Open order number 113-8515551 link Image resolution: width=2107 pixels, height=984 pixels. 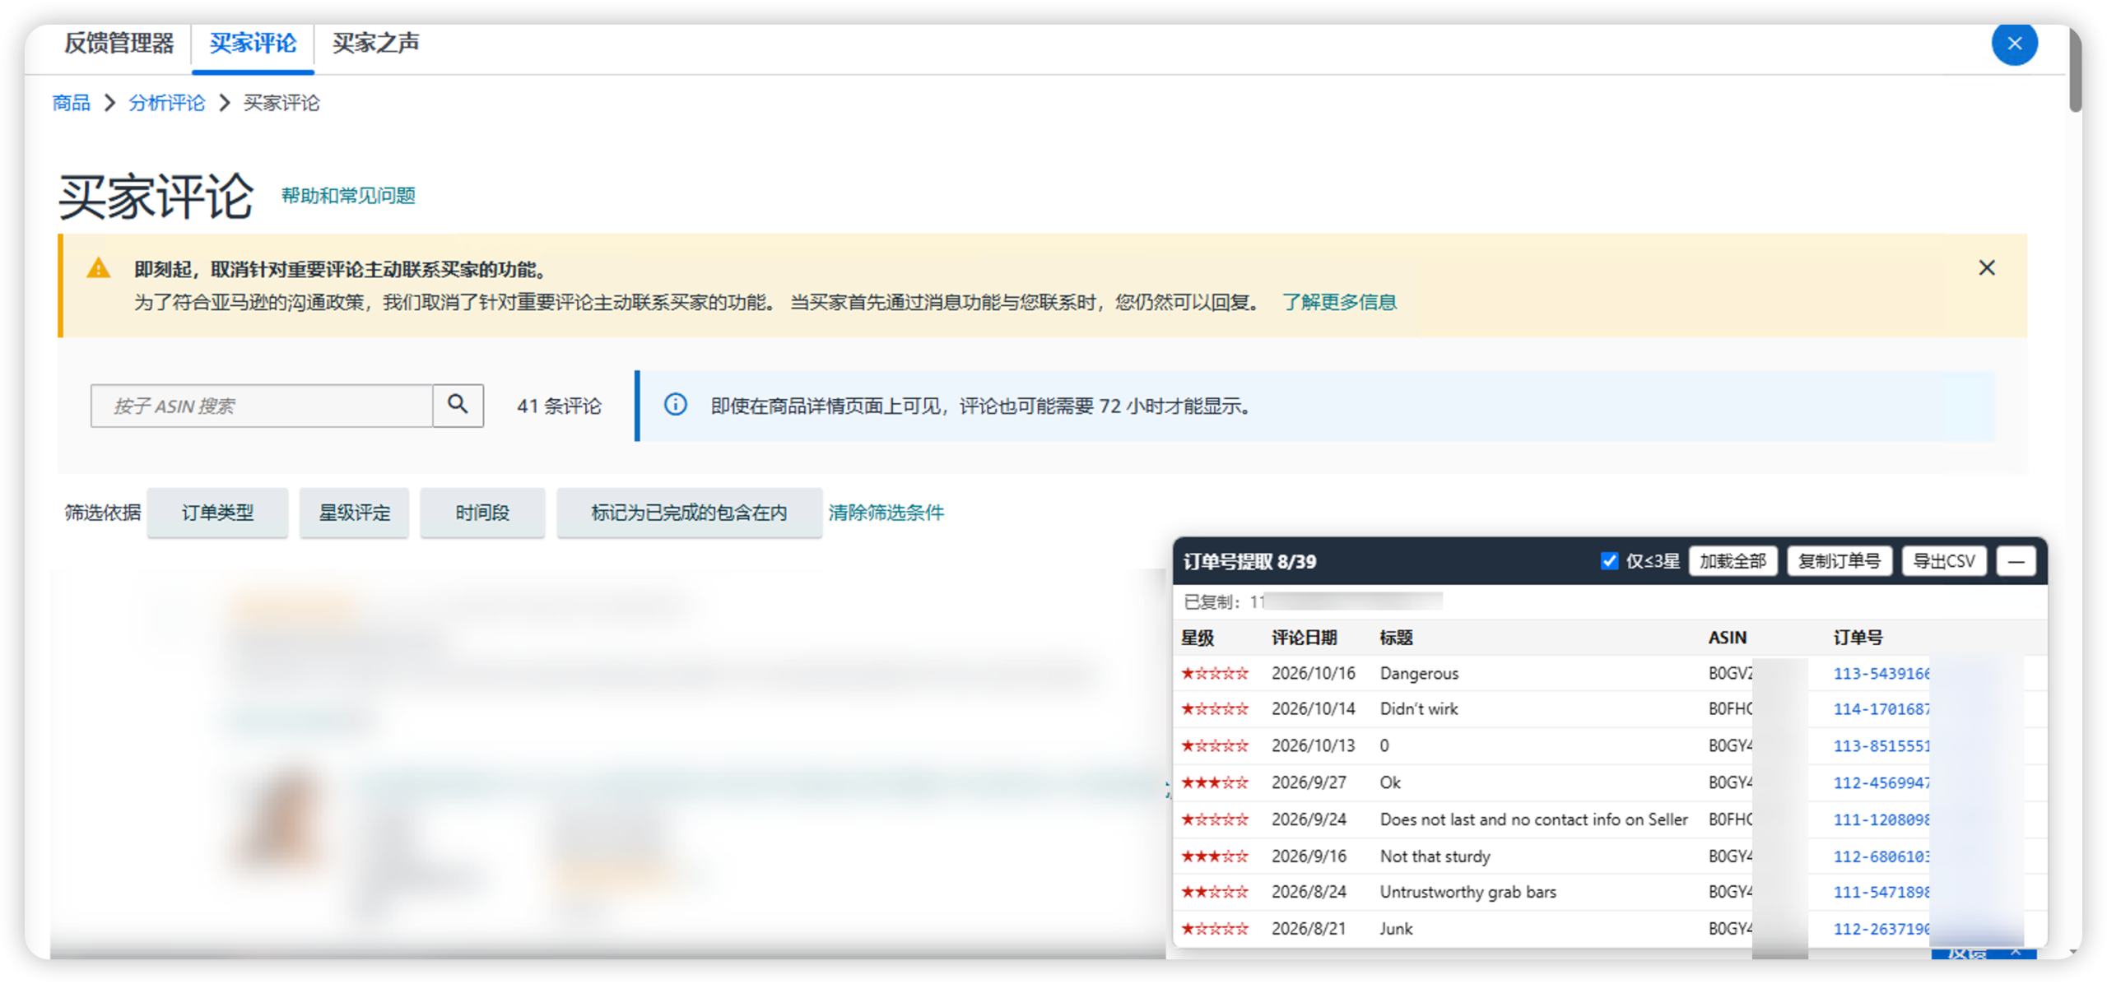point(1881,746)
